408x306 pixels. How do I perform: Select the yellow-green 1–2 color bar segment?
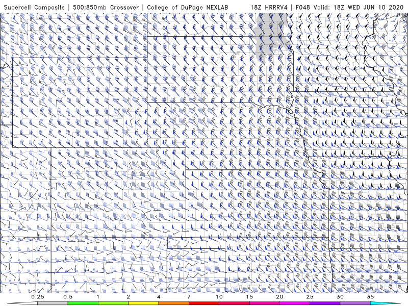tap(113, 303)
